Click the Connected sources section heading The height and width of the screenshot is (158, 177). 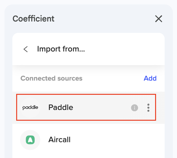click(x=51, y=78)
